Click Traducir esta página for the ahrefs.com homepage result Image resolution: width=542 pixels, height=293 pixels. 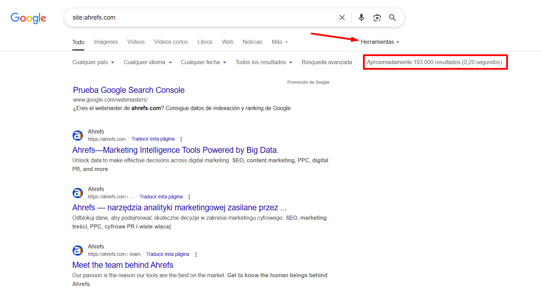[153, 139]
